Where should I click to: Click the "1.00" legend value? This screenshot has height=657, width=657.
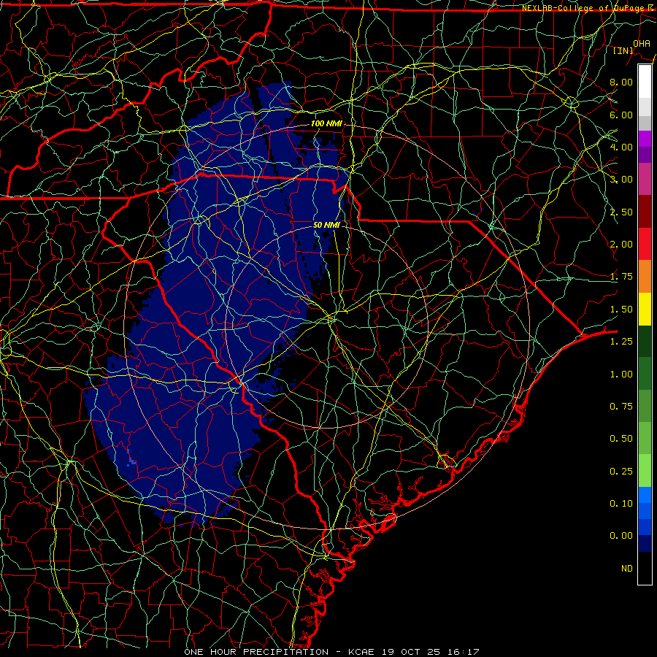tap(621, 374)
